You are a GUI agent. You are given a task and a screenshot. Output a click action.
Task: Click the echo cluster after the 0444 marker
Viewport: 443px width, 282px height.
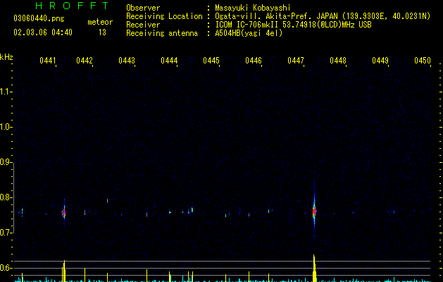[x=190, y=211]
